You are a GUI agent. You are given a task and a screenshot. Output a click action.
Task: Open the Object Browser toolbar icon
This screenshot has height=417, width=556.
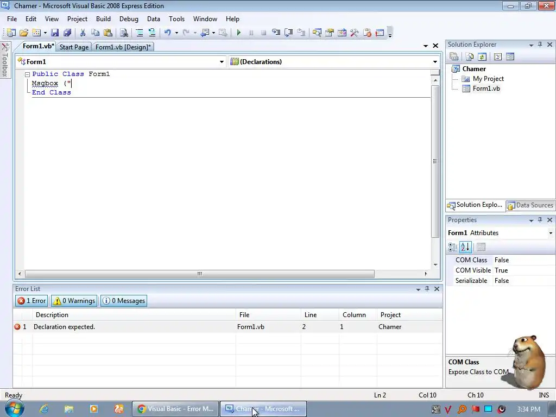coord(342,33)
